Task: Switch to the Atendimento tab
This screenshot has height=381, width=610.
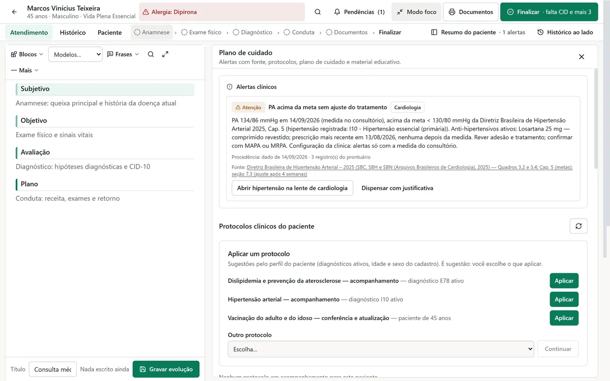Action: [29, 32]
